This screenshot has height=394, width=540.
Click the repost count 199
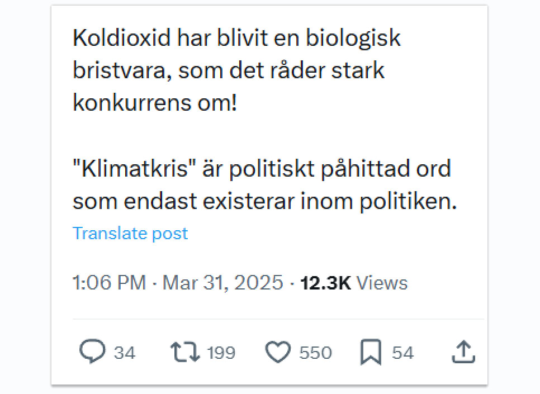coord(221,353)
